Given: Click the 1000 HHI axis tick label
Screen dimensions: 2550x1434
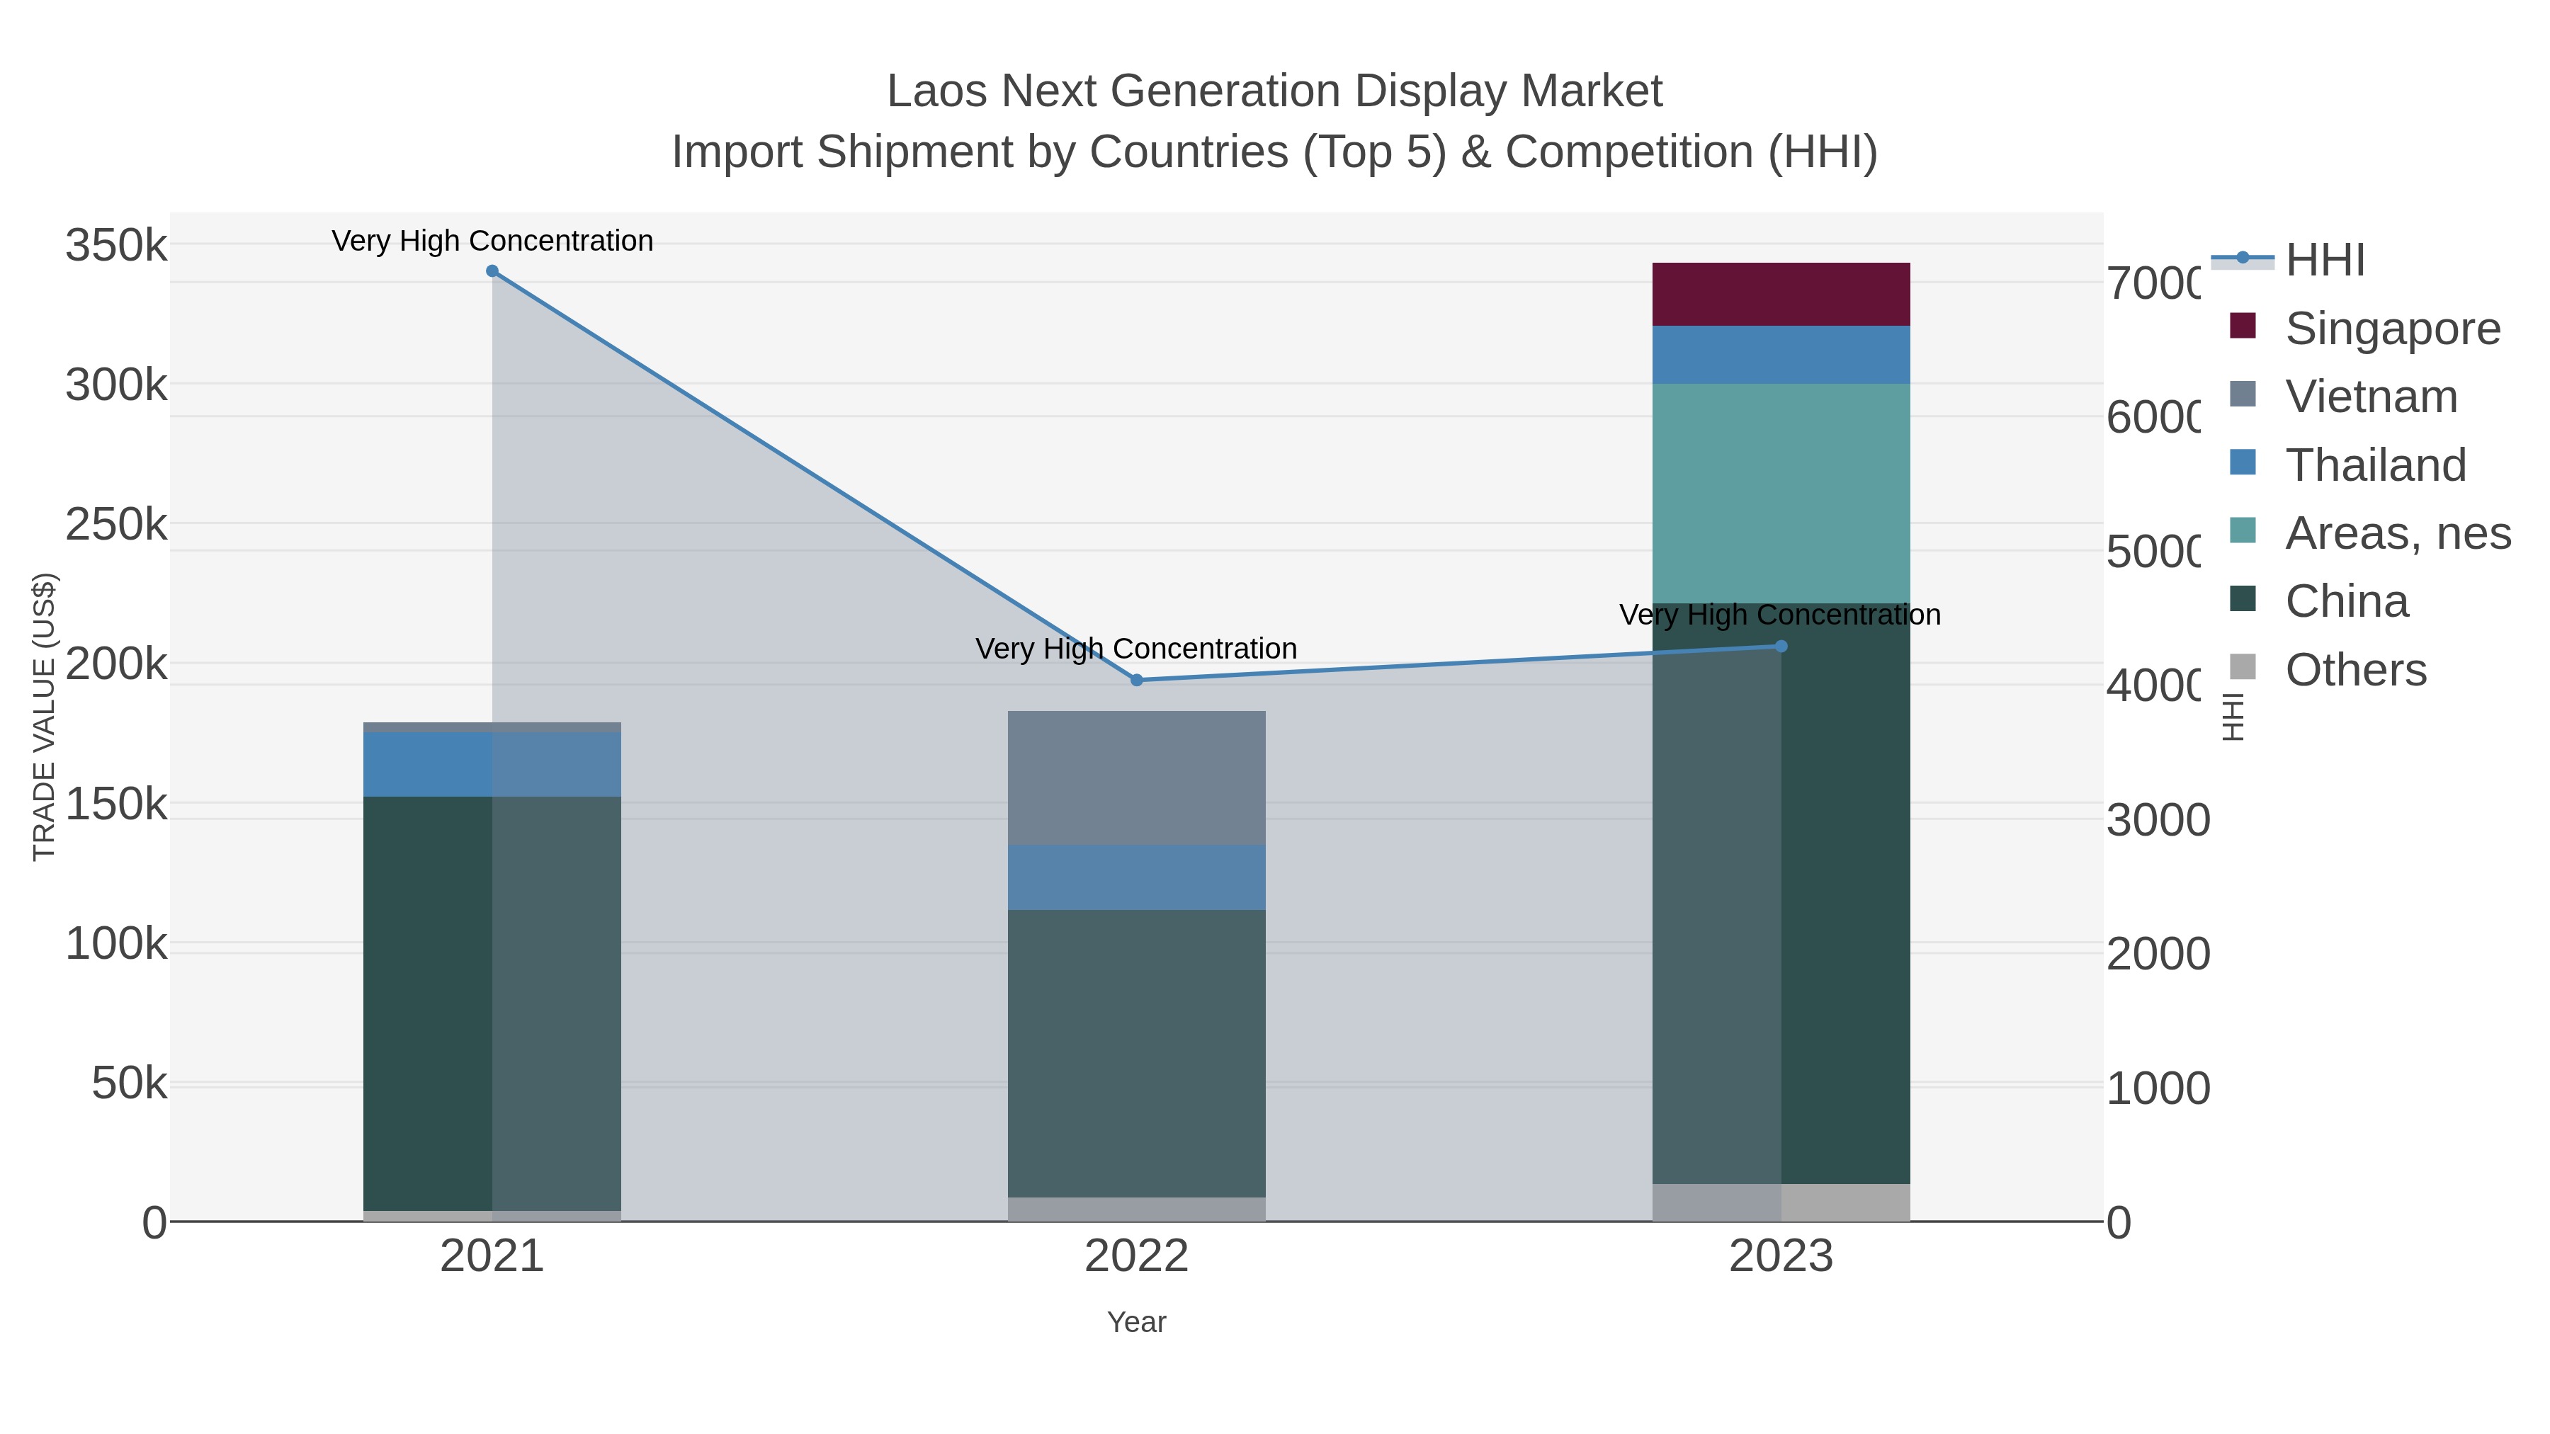Looking at the screenshot, I should coord(2158,1088).
